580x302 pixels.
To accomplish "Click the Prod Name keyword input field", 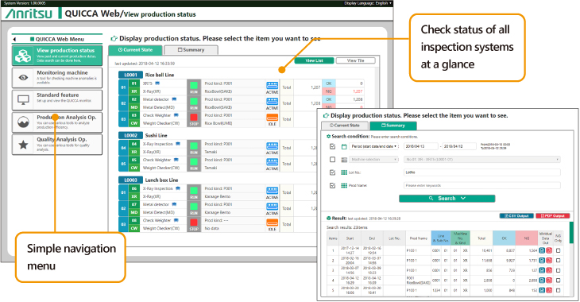I will click(x=482, y=185).
